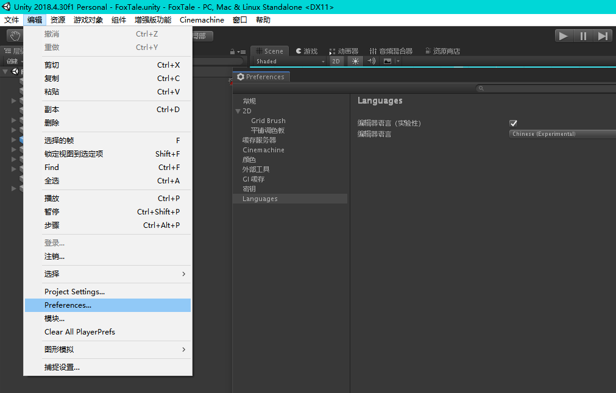Open the 窗口 menu
Viewport: 616px width, 393px height.
pyautogui.click(x=239, y=20)
